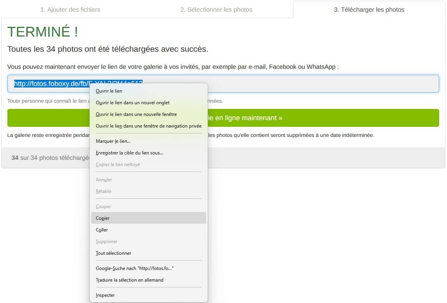This screenshot has width=447, height=303.
Task: Choose 'Ouvrir le lien' from context menu
Action: [x=109, y=91]
